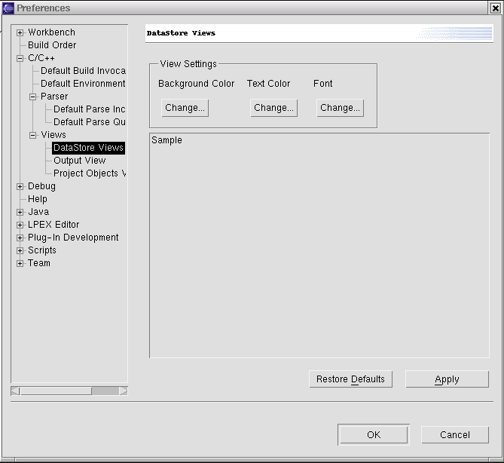Viewport: 504px width, 463px height.
Task: Change the Text Color setting
Action: pos(273,108)
